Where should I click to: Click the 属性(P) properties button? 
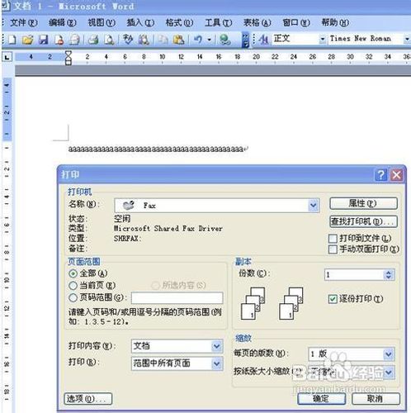click(x=363, y=203)
